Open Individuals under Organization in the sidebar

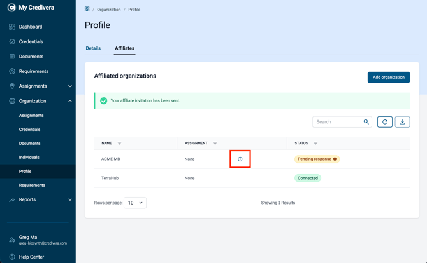pyautogui.click(x=29, y=157)
